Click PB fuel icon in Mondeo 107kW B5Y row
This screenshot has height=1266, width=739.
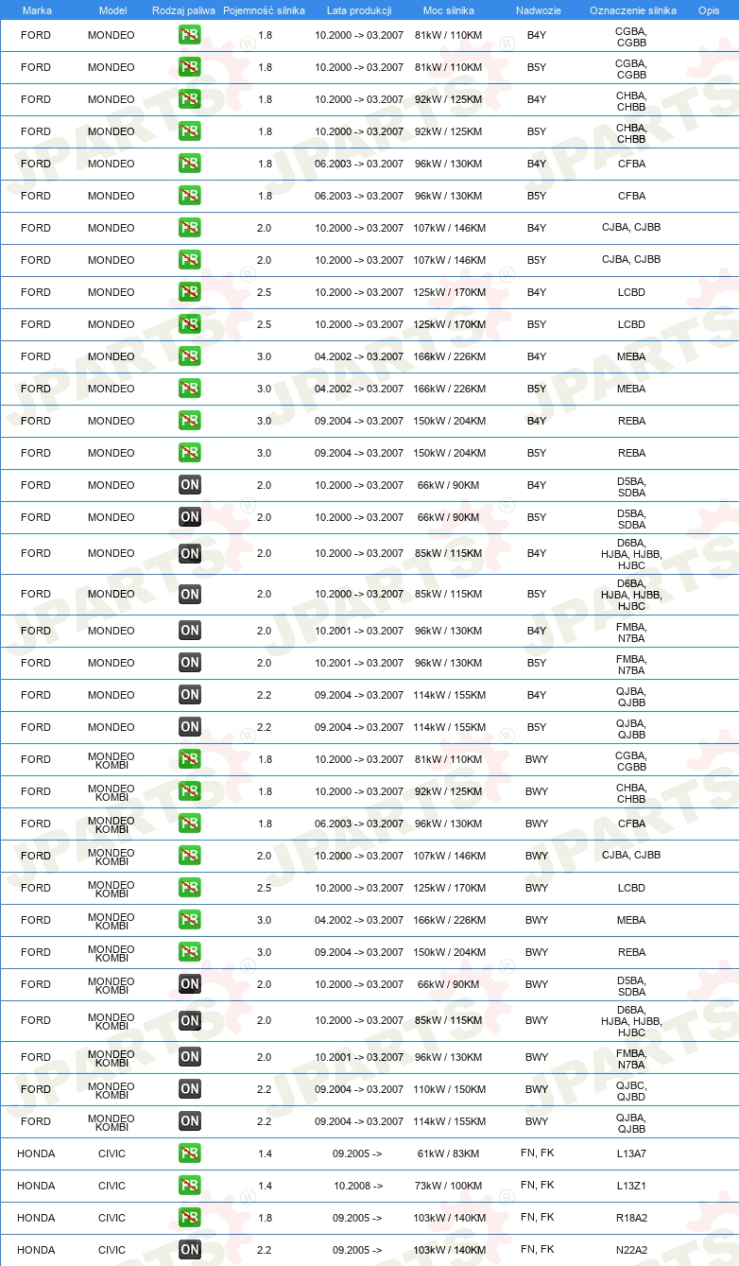[190, 261]
